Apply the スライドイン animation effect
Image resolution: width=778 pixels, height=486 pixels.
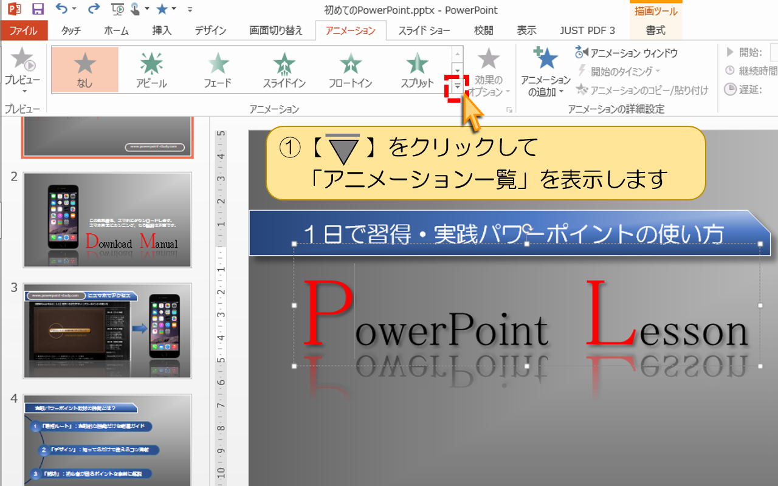(284, 69)
